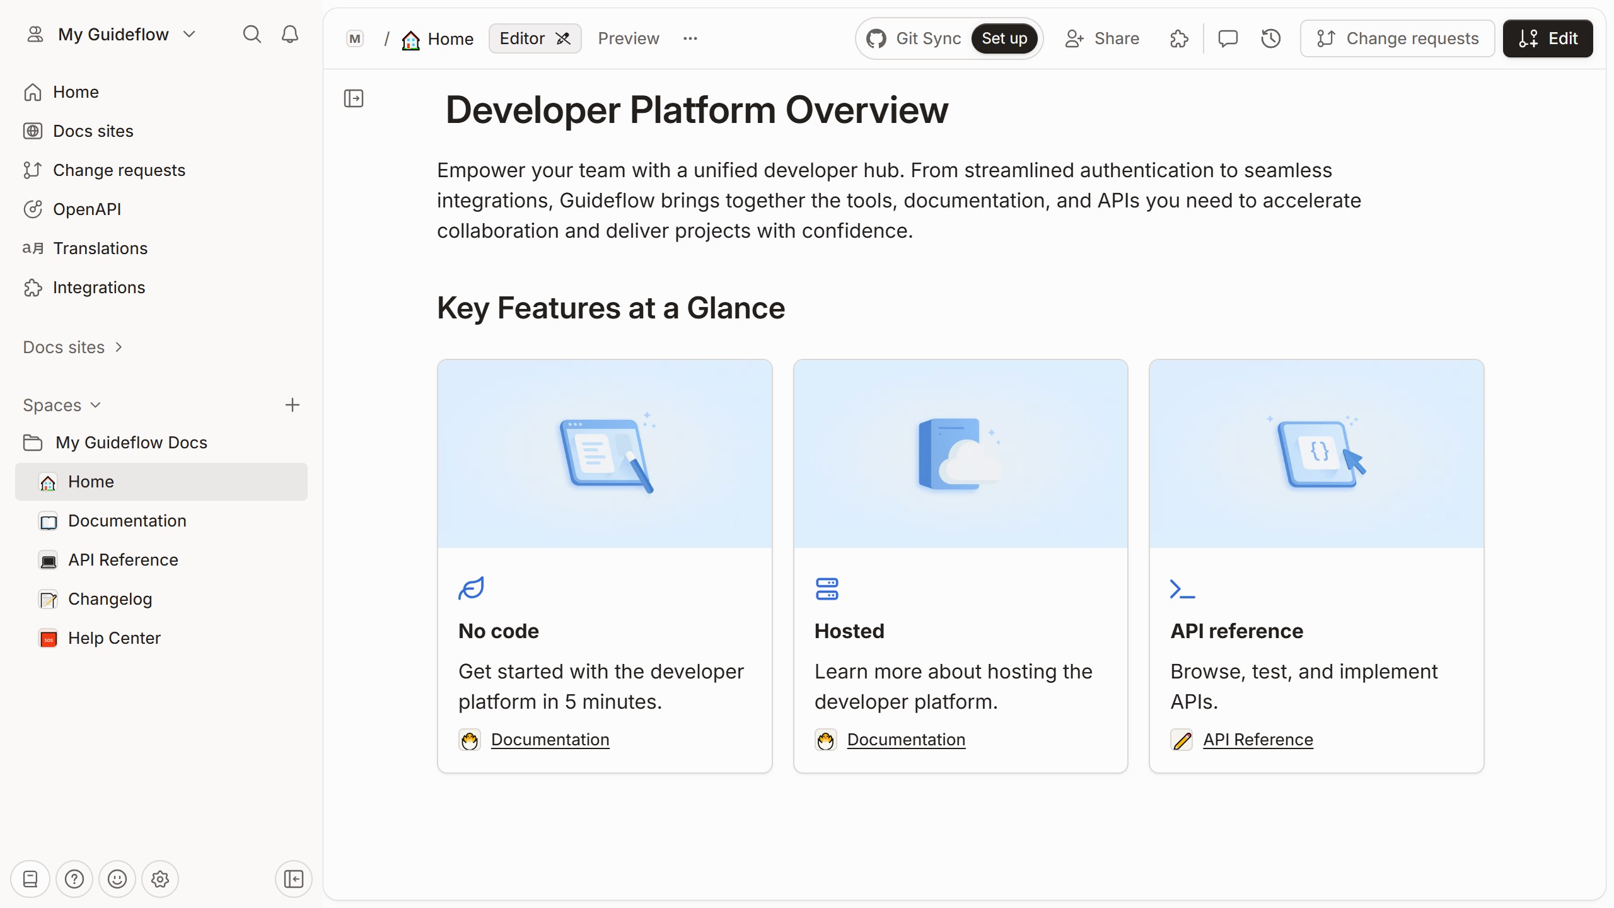
Task: Click the paragraph starting Empower your team
Action: (899, 201)
